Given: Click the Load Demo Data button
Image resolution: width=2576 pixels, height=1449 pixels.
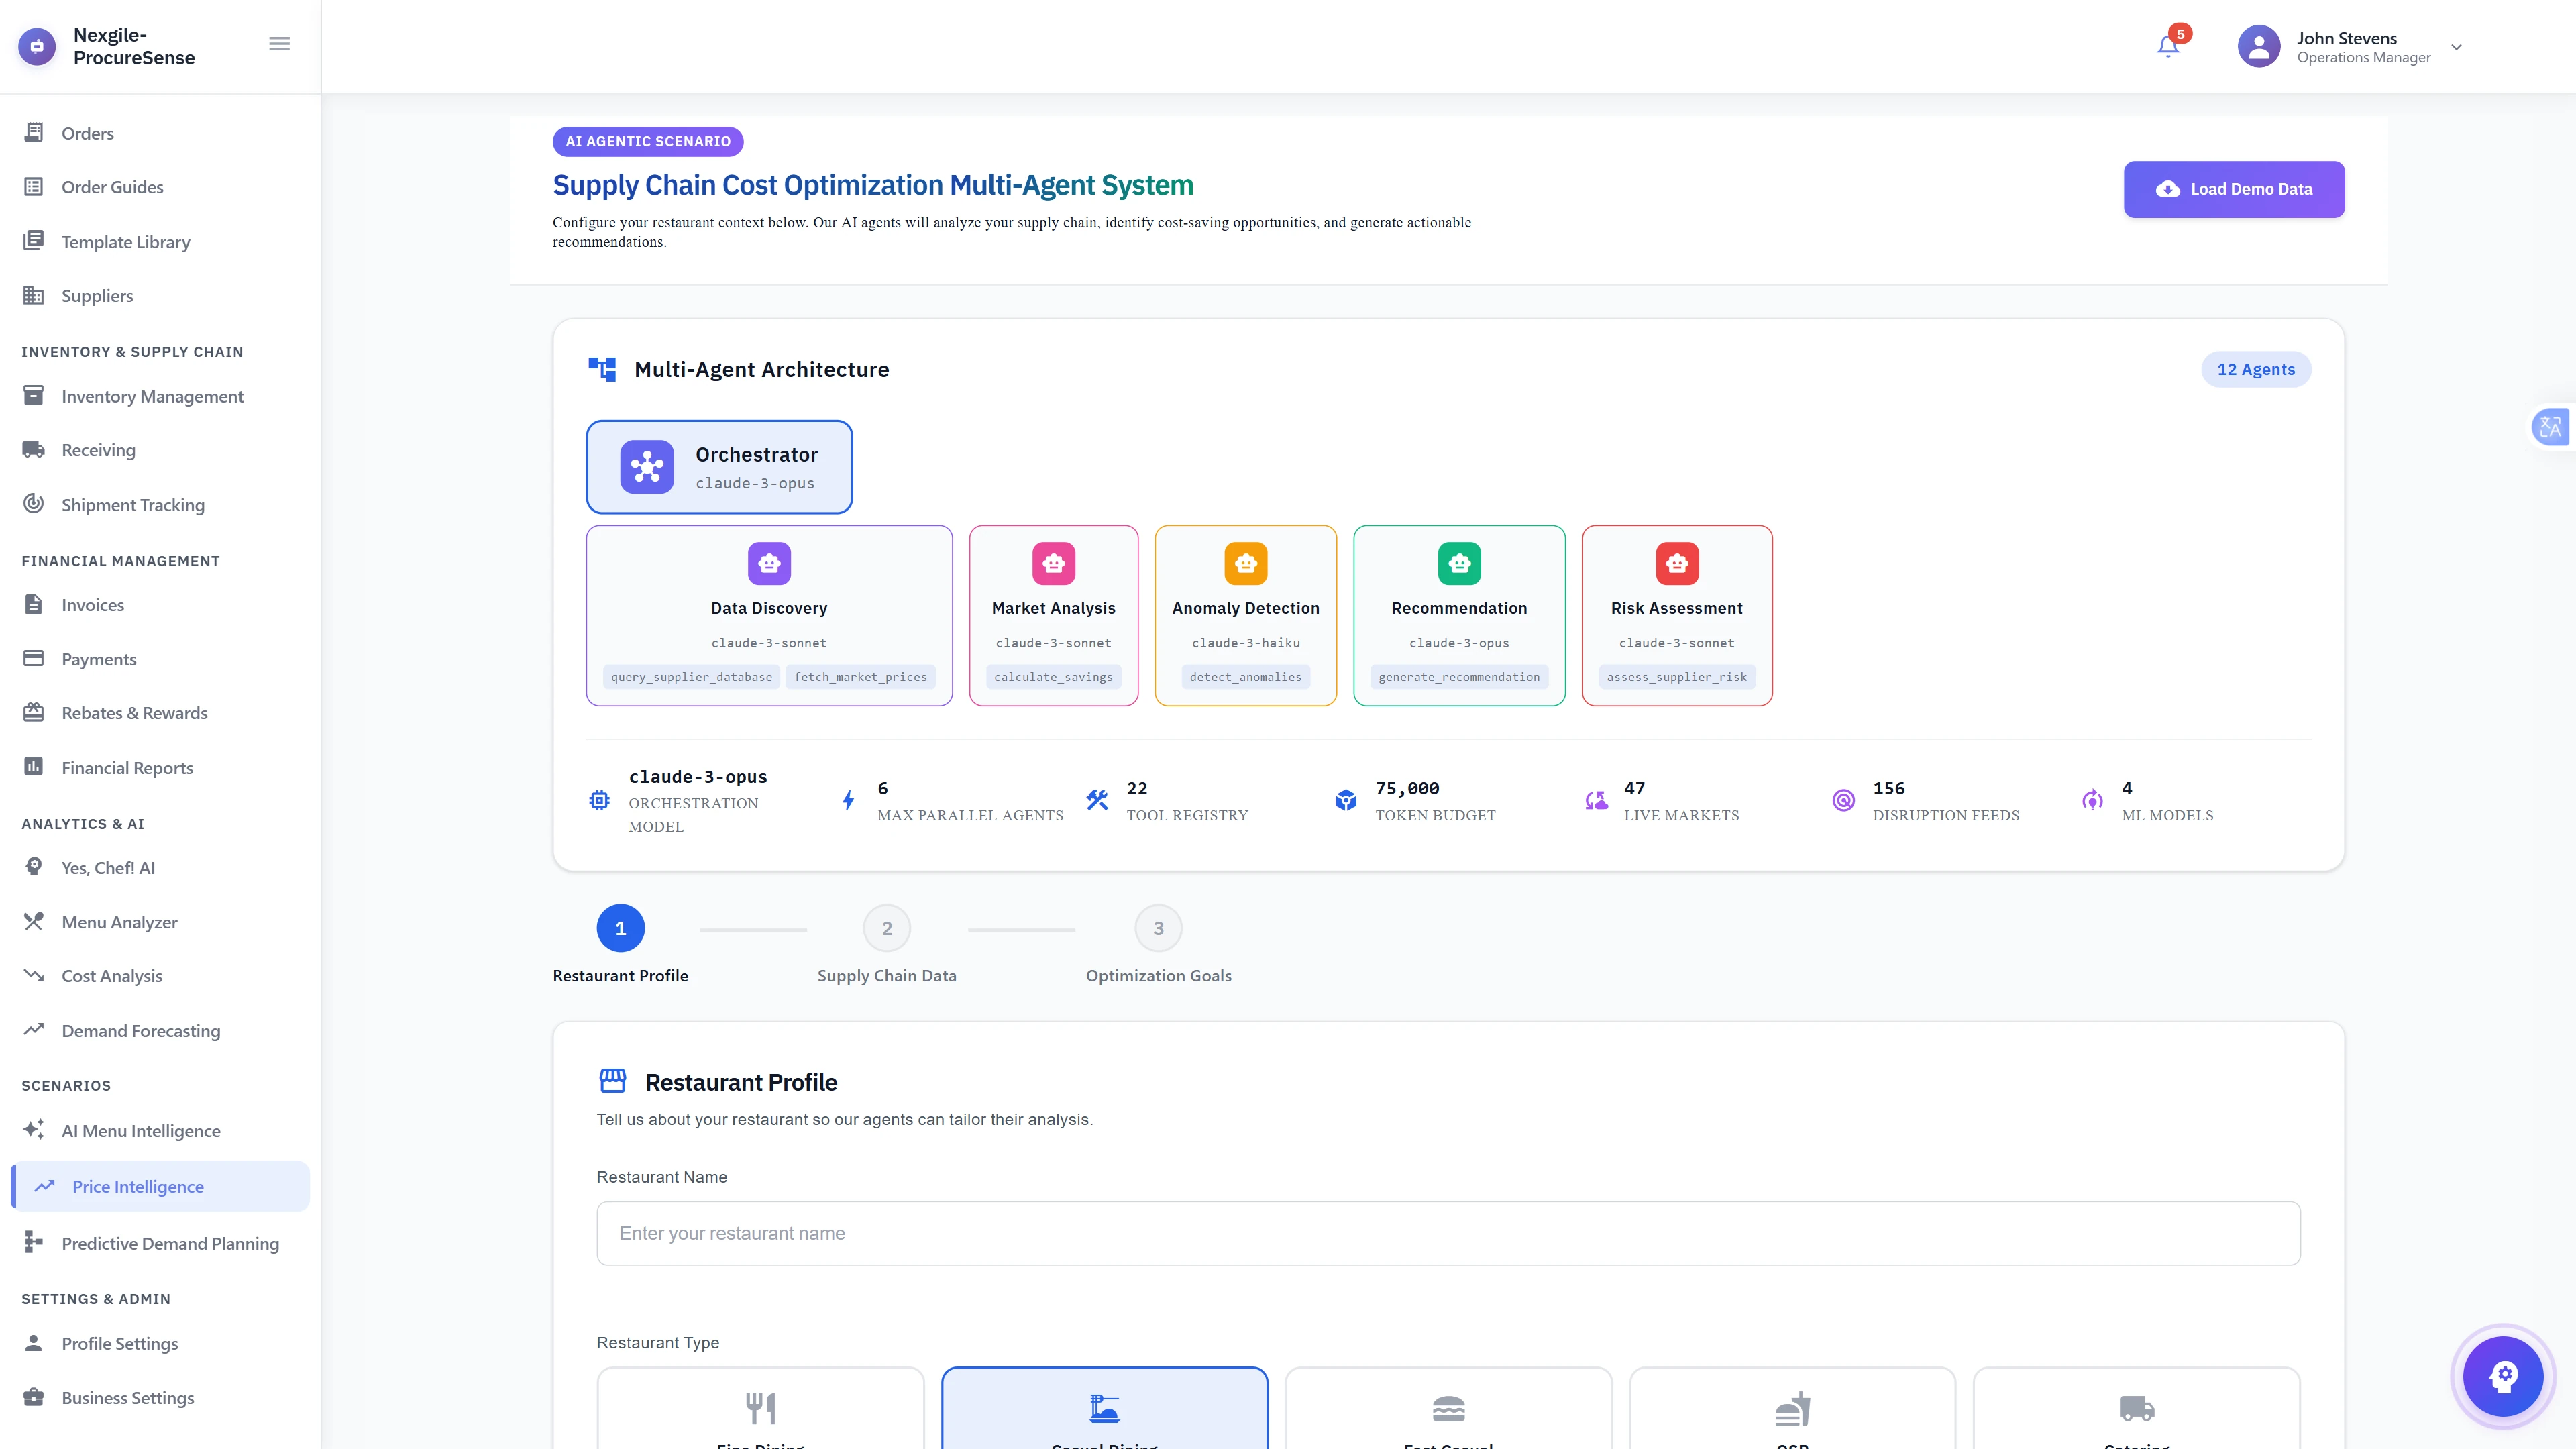Looking at the screenshot, I should pos(2233,189).
